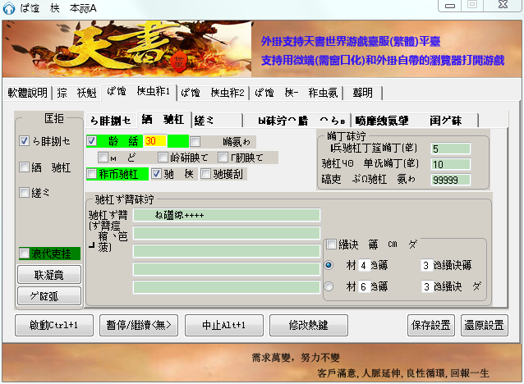This screenshot has height=384, width=524.
Task: Toggle the checked checkbox beside the yellow 30 field
Action: [x=92, y=141]
